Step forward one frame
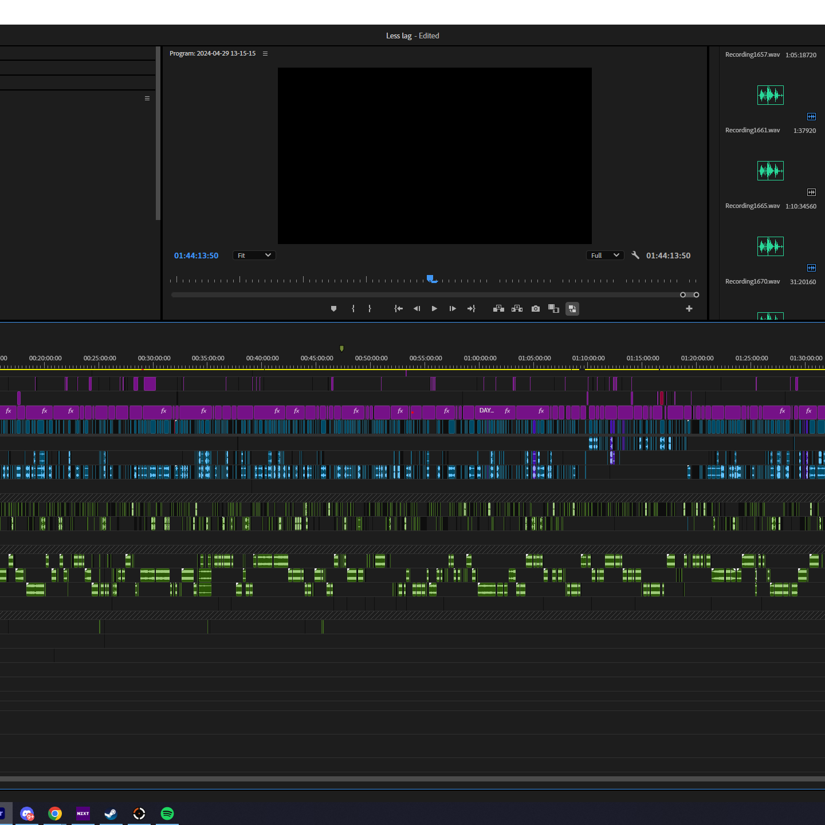825x825 pixels. 453,309
